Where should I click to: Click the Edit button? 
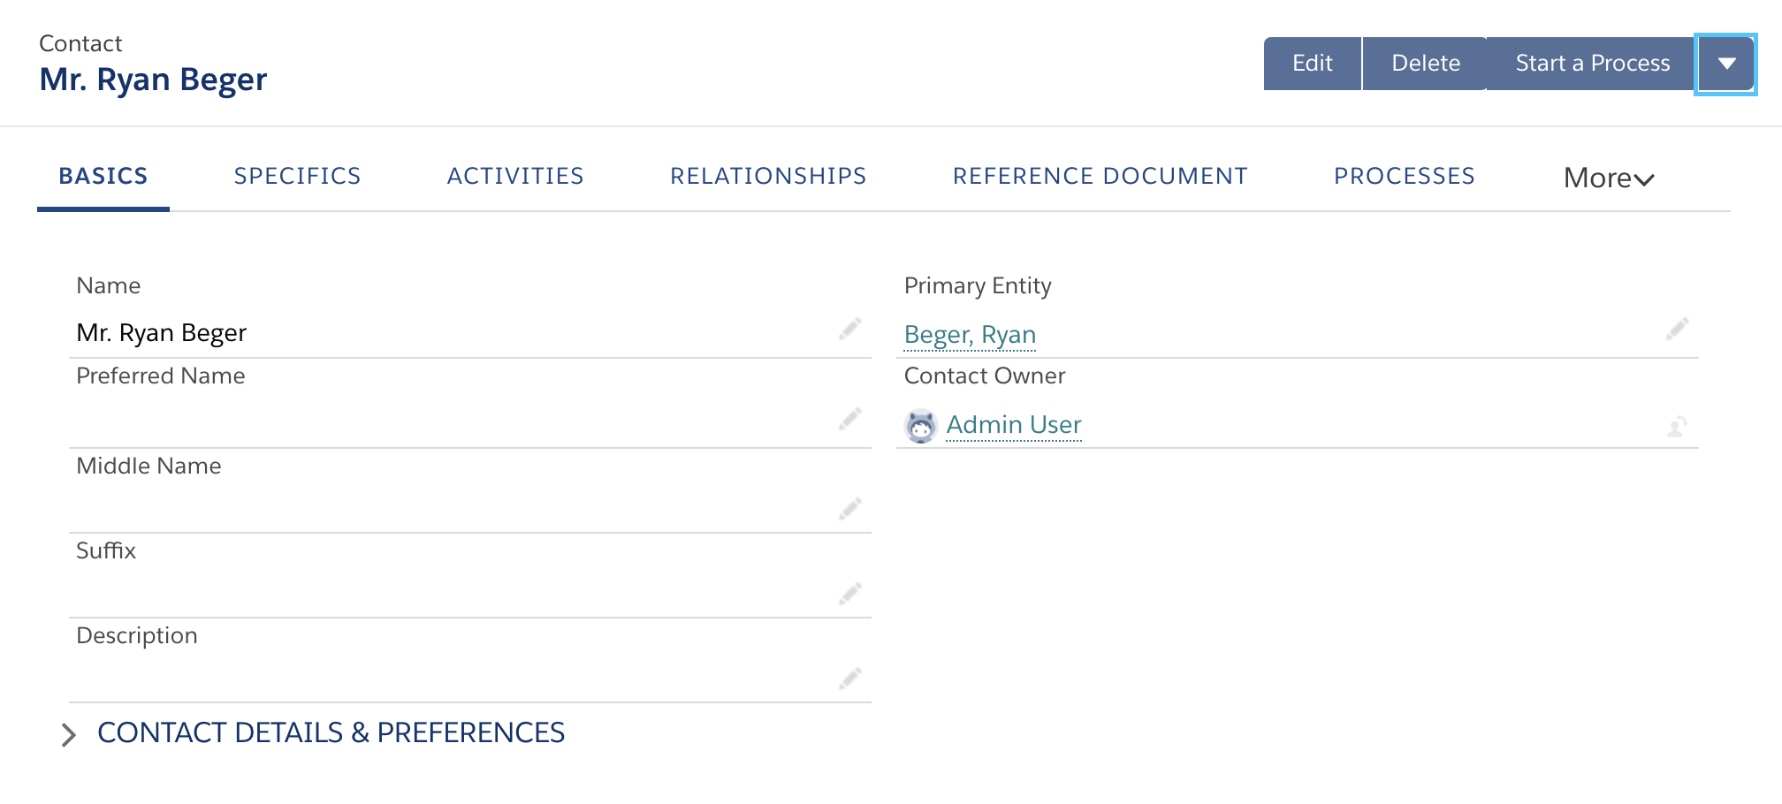(1313, 63)
